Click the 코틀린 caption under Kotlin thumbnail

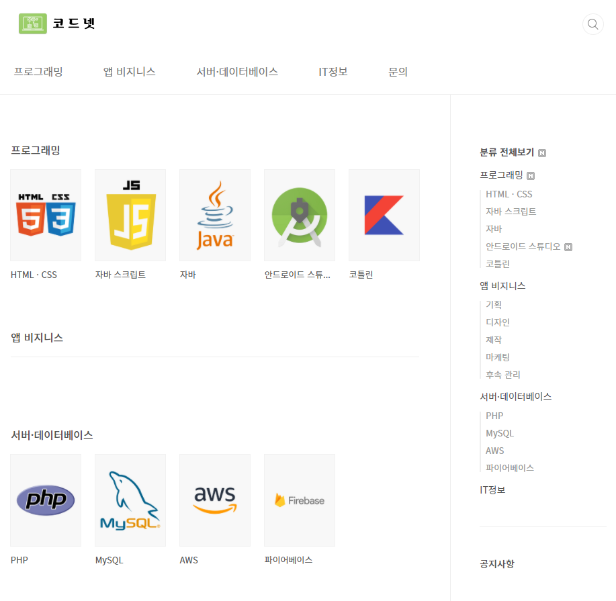pos(361,275)
